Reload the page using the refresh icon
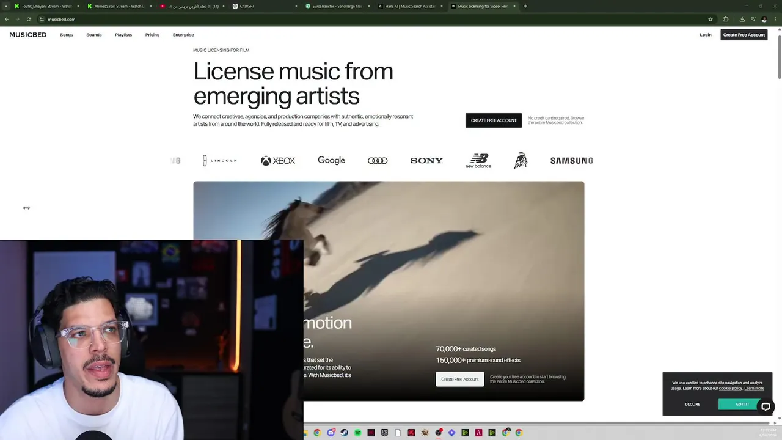 click(28, 19)
